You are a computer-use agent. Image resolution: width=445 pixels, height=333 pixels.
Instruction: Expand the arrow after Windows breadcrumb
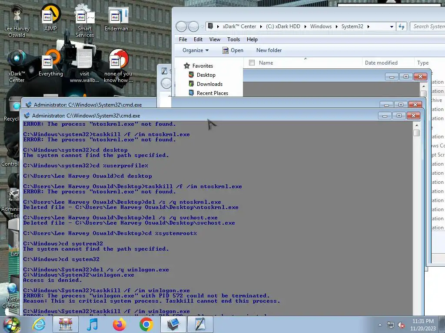pyautogui.click(x=336, y=26)
